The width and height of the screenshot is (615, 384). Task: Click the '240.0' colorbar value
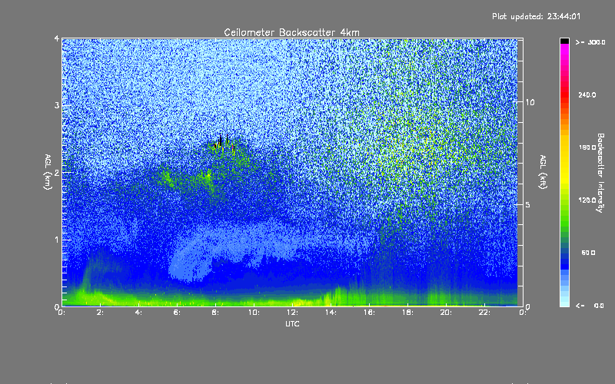tap(587, 94)
